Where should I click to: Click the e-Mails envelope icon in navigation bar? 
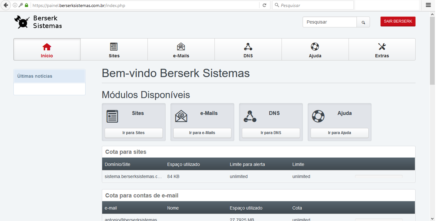point(181,47)
